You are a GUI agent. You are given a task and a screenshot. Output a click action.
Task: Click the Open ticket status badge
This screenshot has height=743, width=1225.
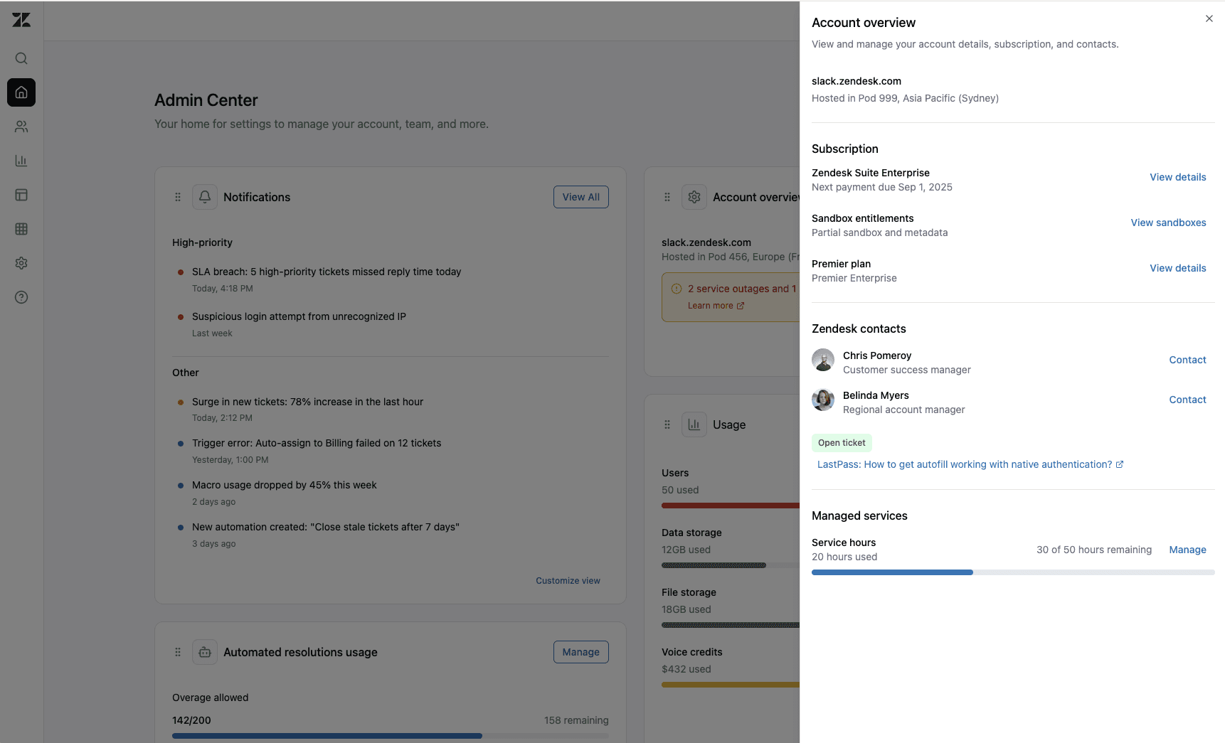tap(842, 443)
